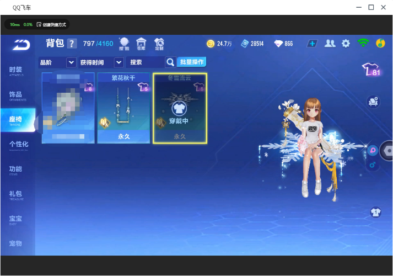Open the sofa seat settings icon
The image size is (393, 276).
tap(374, 102)
